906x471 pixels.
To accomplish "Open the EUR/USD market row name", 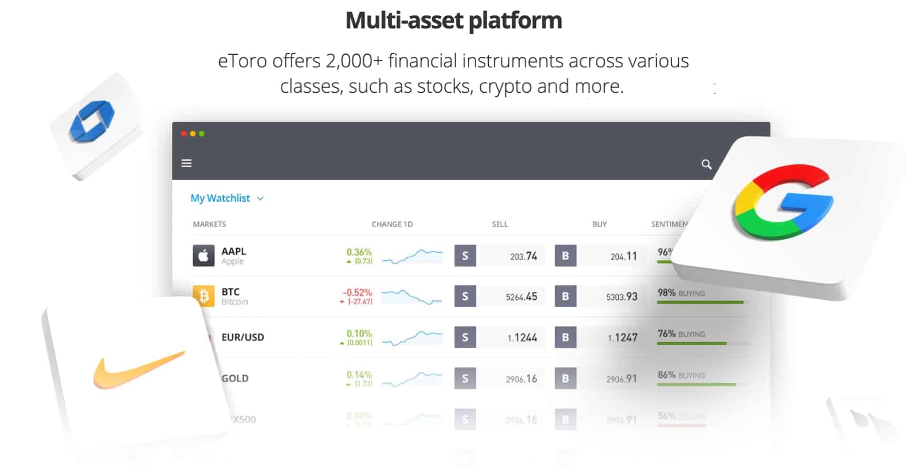I will [242, 337].
